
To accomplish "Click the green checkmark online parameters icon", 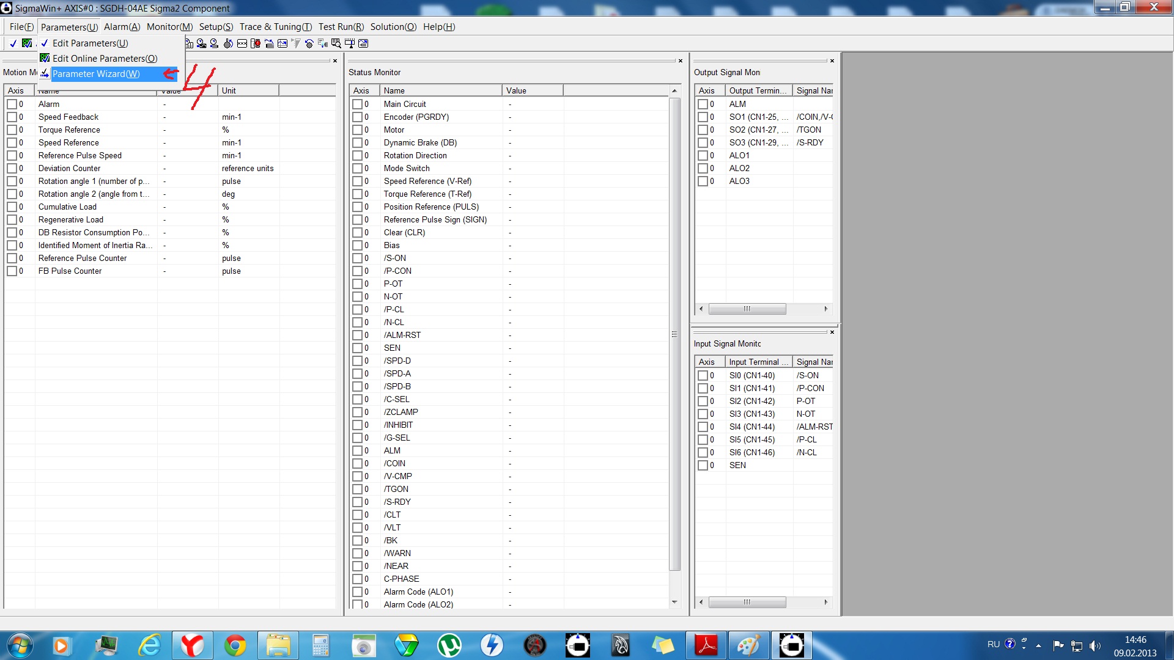I will point(27,43).
